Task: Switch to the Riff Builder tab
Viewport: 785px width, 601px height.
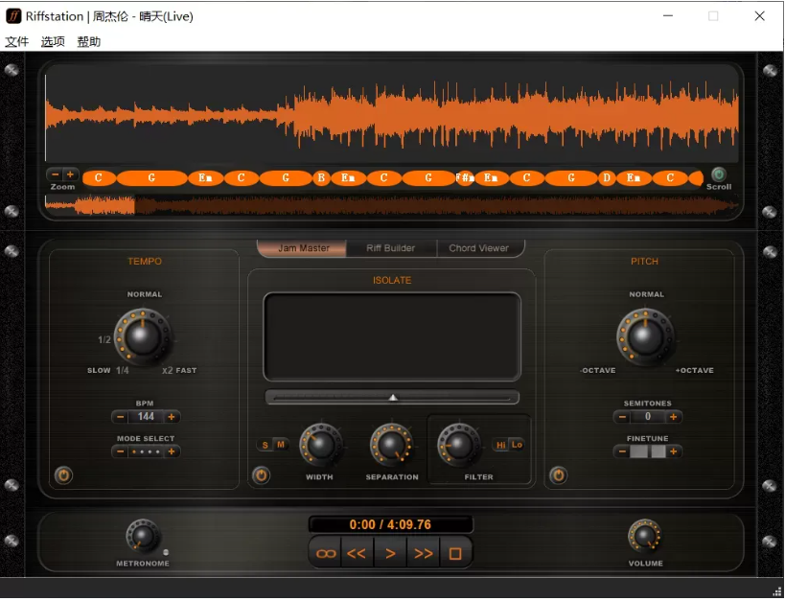Action: (390, 248)
